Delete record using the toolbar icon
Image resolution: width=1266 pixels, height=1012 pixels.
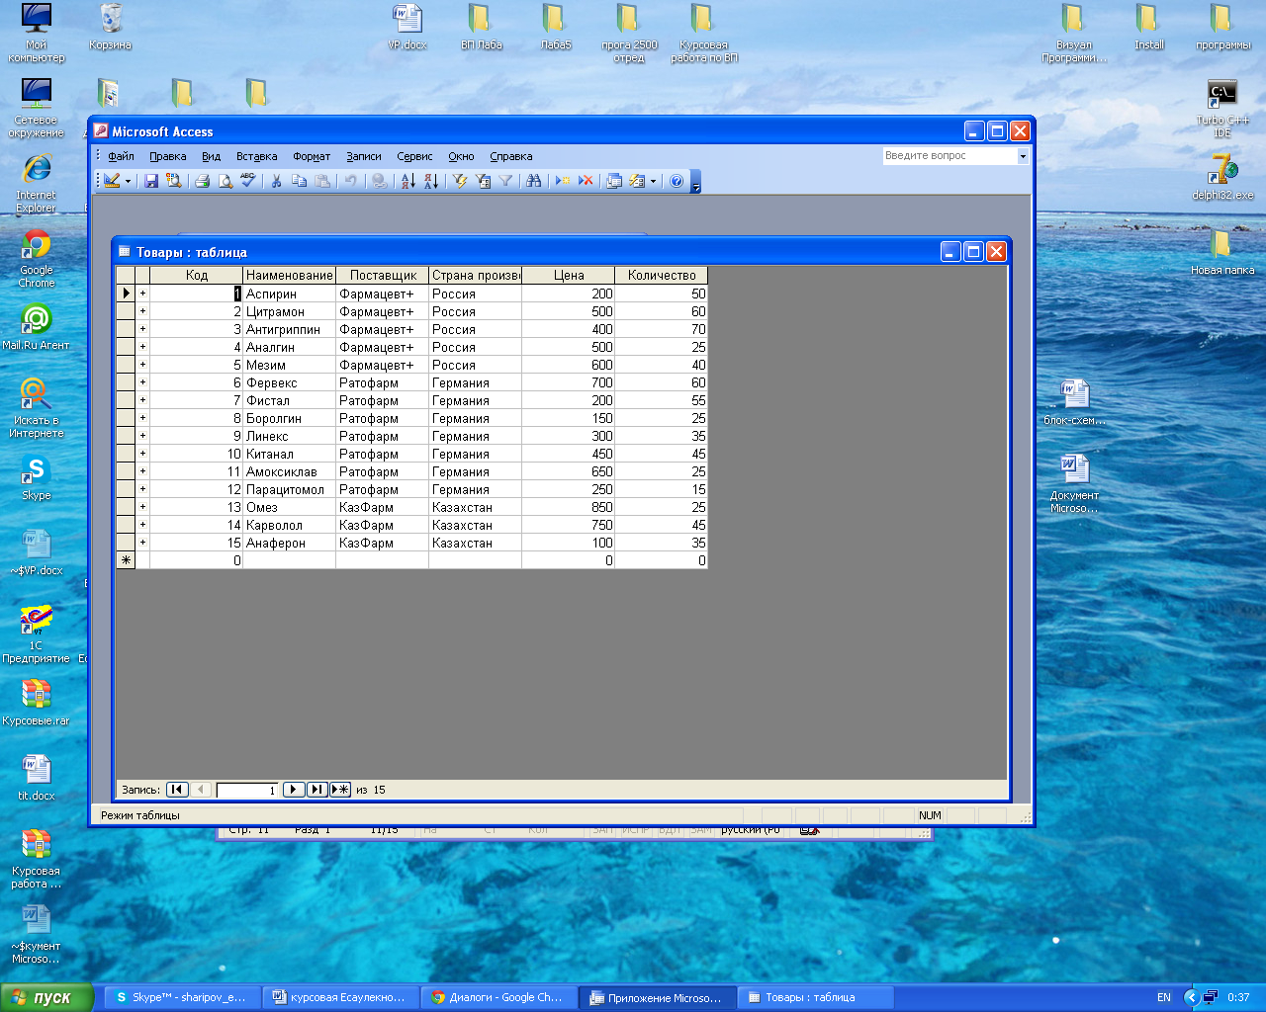(x=586, y=181)
